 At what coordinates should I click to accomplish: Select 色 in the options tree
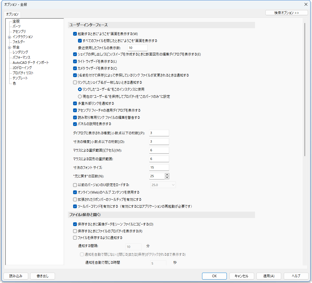(14, 83)
